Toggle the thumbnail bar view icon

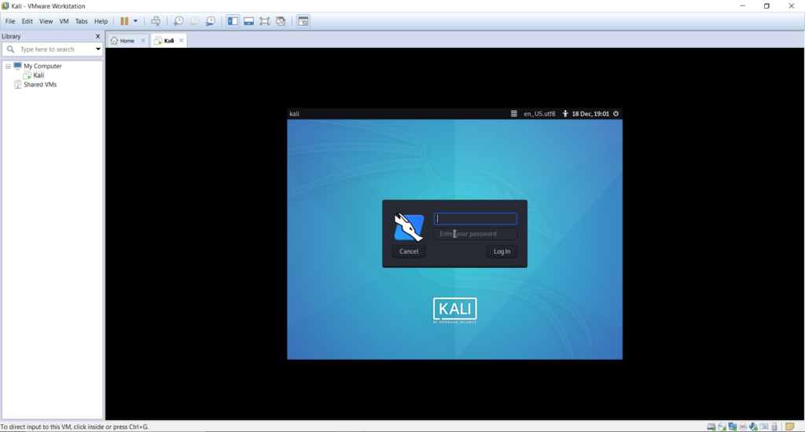click(x=248, y=21)
